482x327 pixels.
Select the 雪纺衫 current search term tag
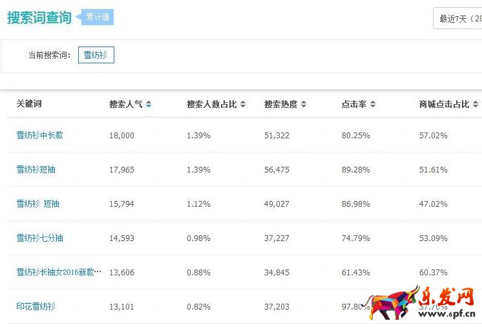pyautogui.click(x=96, y=55)
